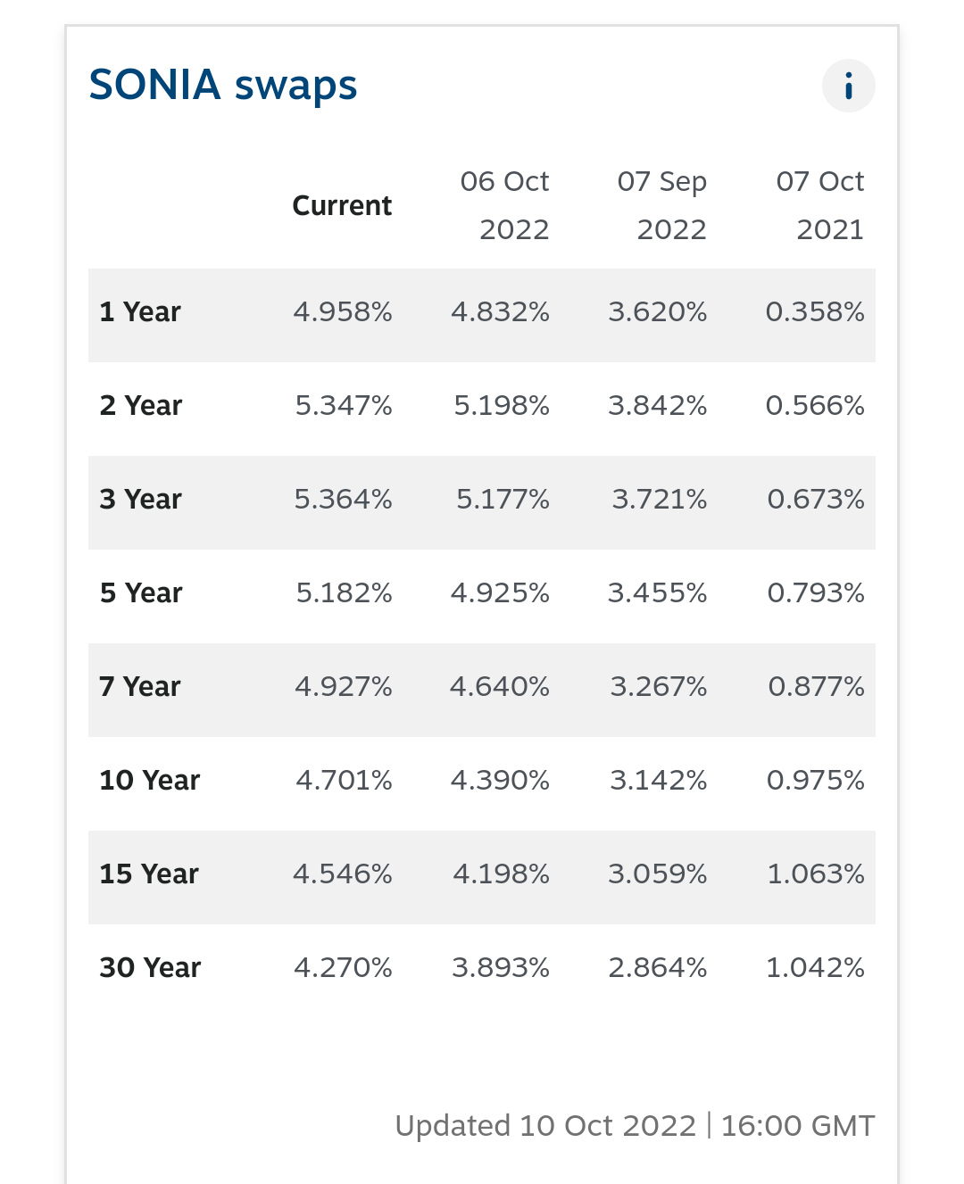Image resolution: width=964 pixels, height=1184 pixels.
Task: Click the 10 Year row label
Action: pos(150,781)
